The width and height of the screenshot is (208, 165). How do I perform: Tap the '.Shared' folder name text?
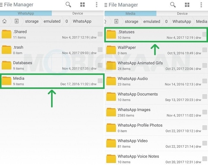click(x=20, y=32)
